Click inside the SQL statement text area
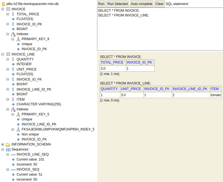This screenshot has width=223, height=182. 159,33
